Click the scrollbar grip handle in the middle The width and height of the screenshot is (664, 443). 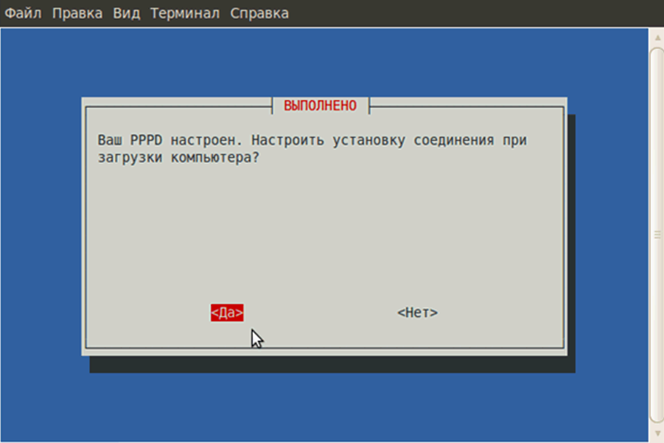click(x=656, y=234)
